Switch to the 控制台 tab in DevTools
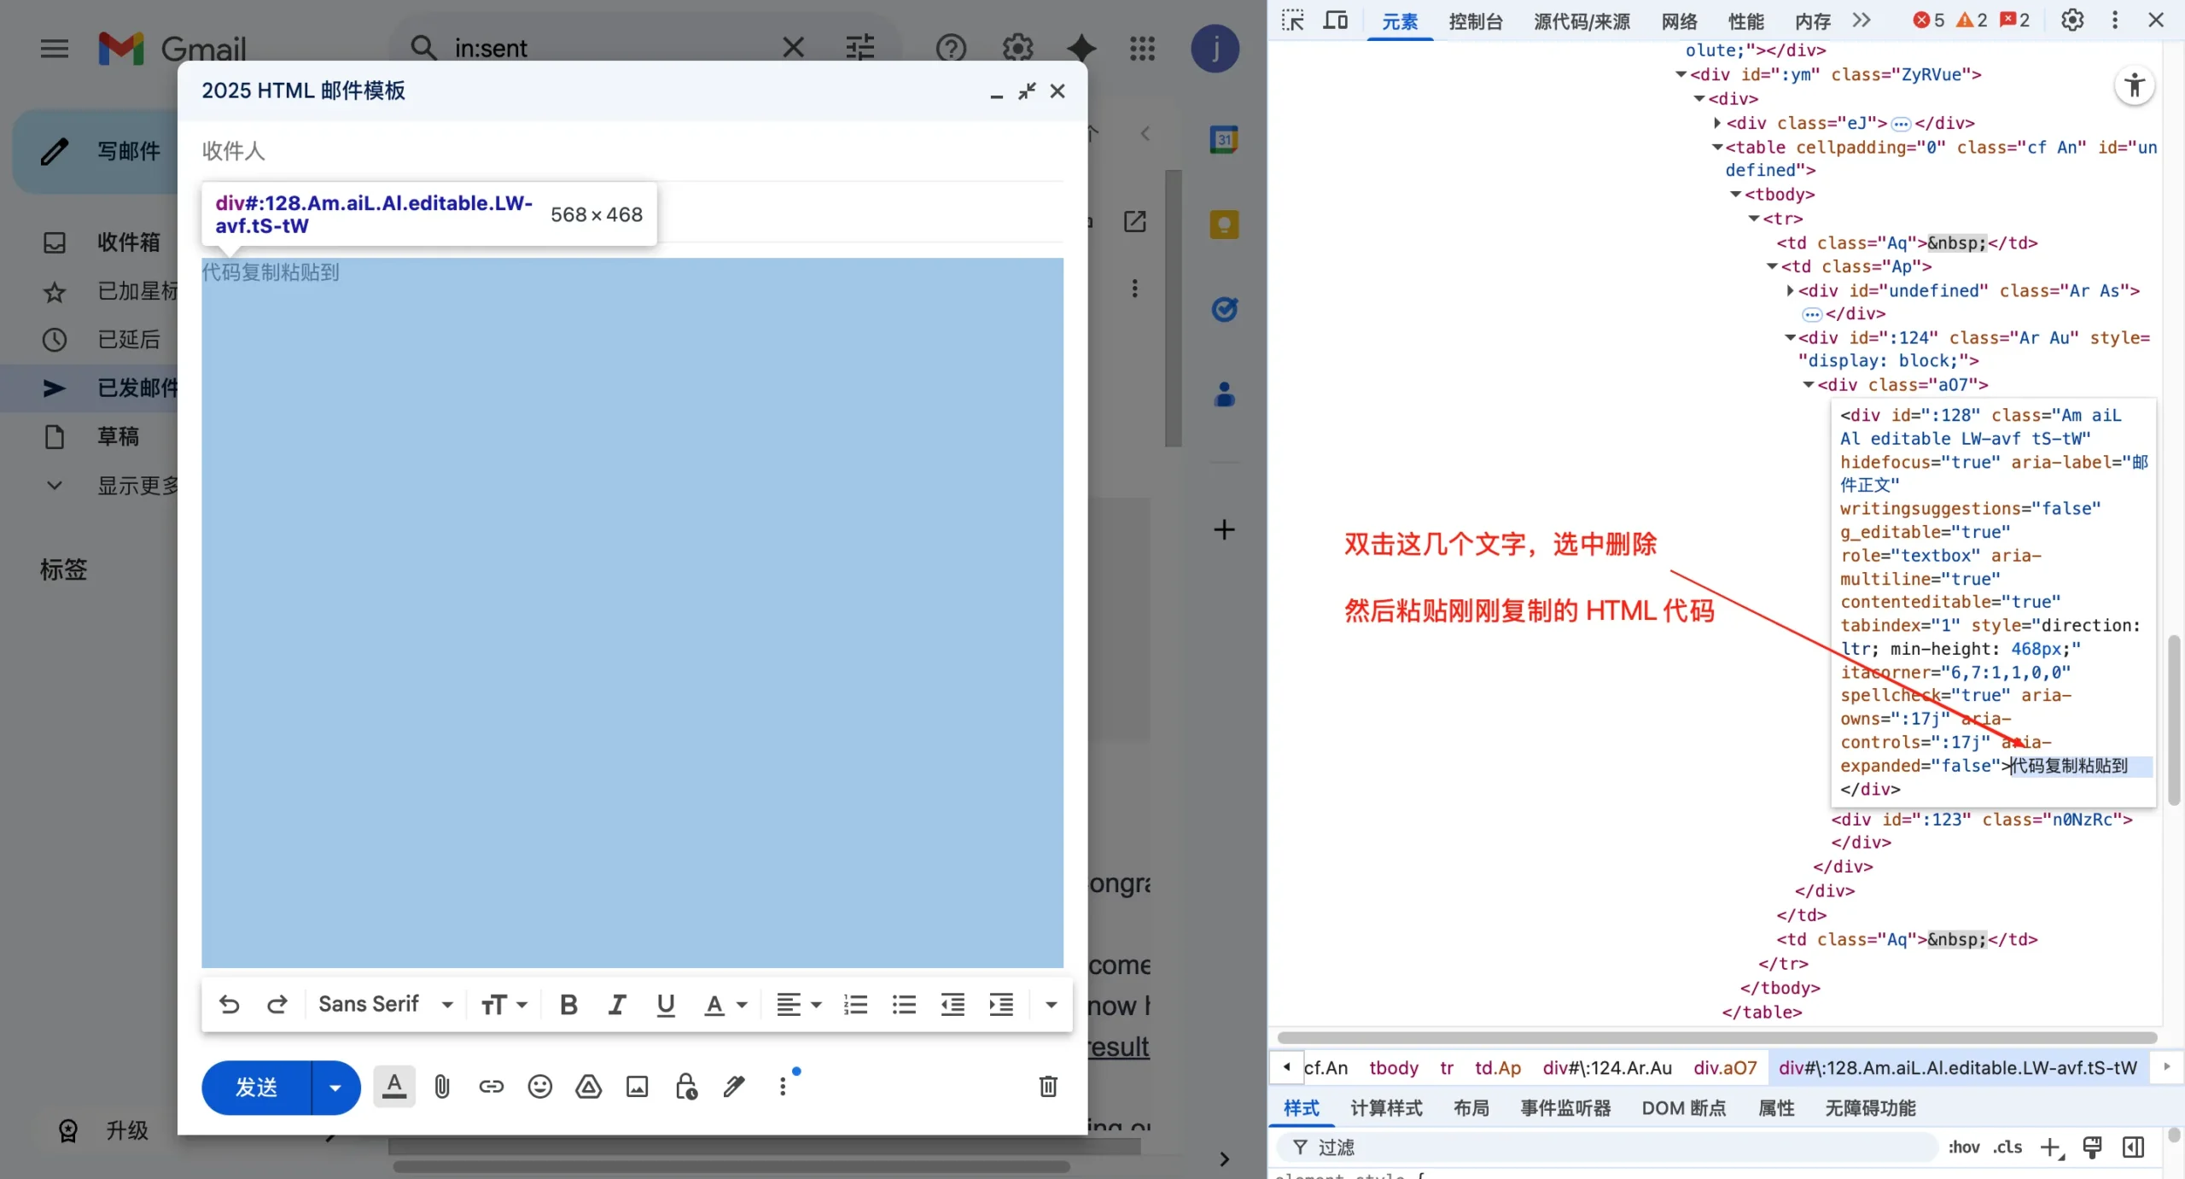The height and width of the screenshot is (1179, 2185). [x=1474, y=20]
